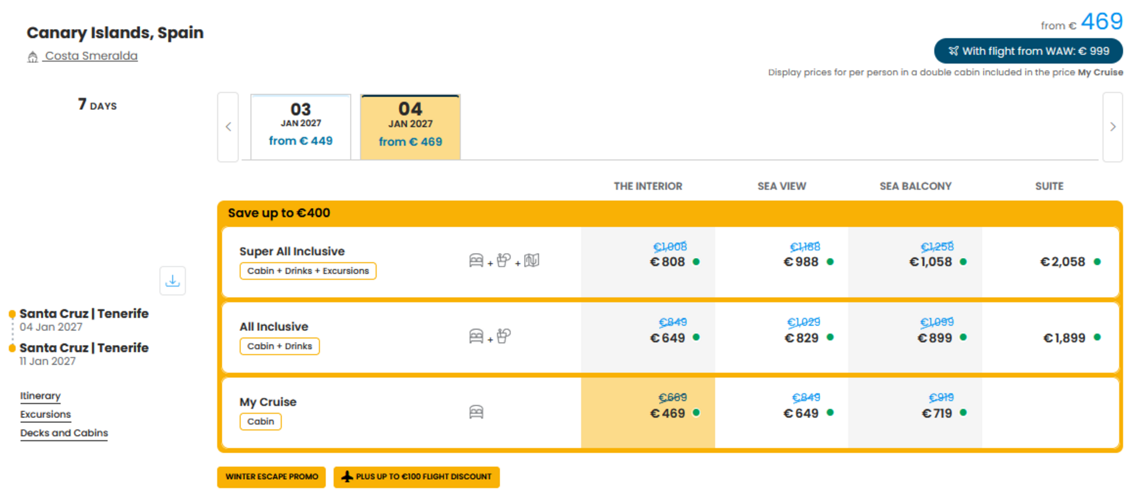This screenshot has width=1127, height=494.
Task: Click the excursions map icon in Super All Inclusive row
Action: tap(532, 261)
